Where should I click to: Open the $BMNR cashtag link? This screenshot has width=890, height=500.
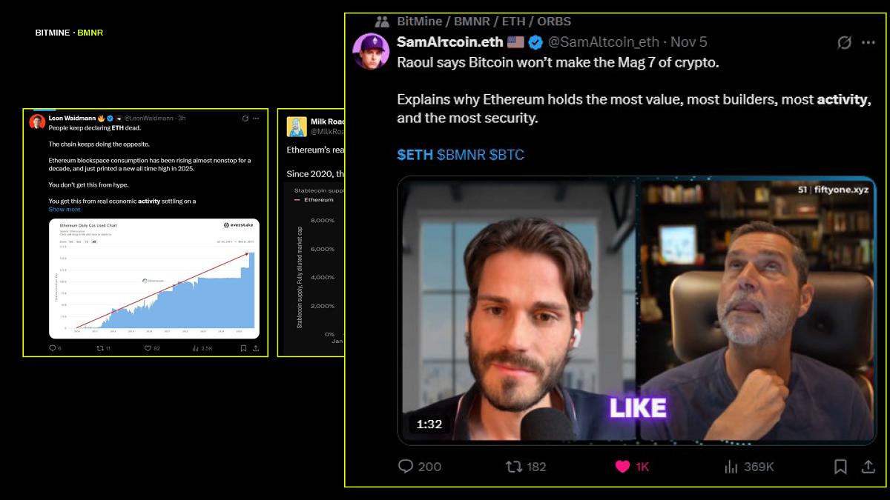[461, 155]
